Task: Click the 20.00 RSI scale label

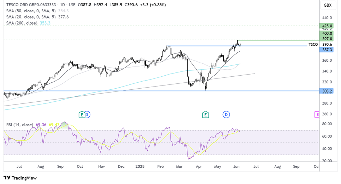Action: [327, 160]
